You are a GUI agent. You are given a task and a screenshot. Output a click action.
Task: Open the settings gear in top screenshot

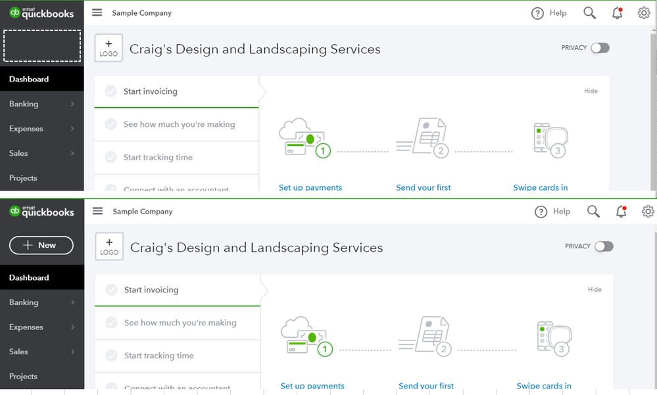point(644,13)
